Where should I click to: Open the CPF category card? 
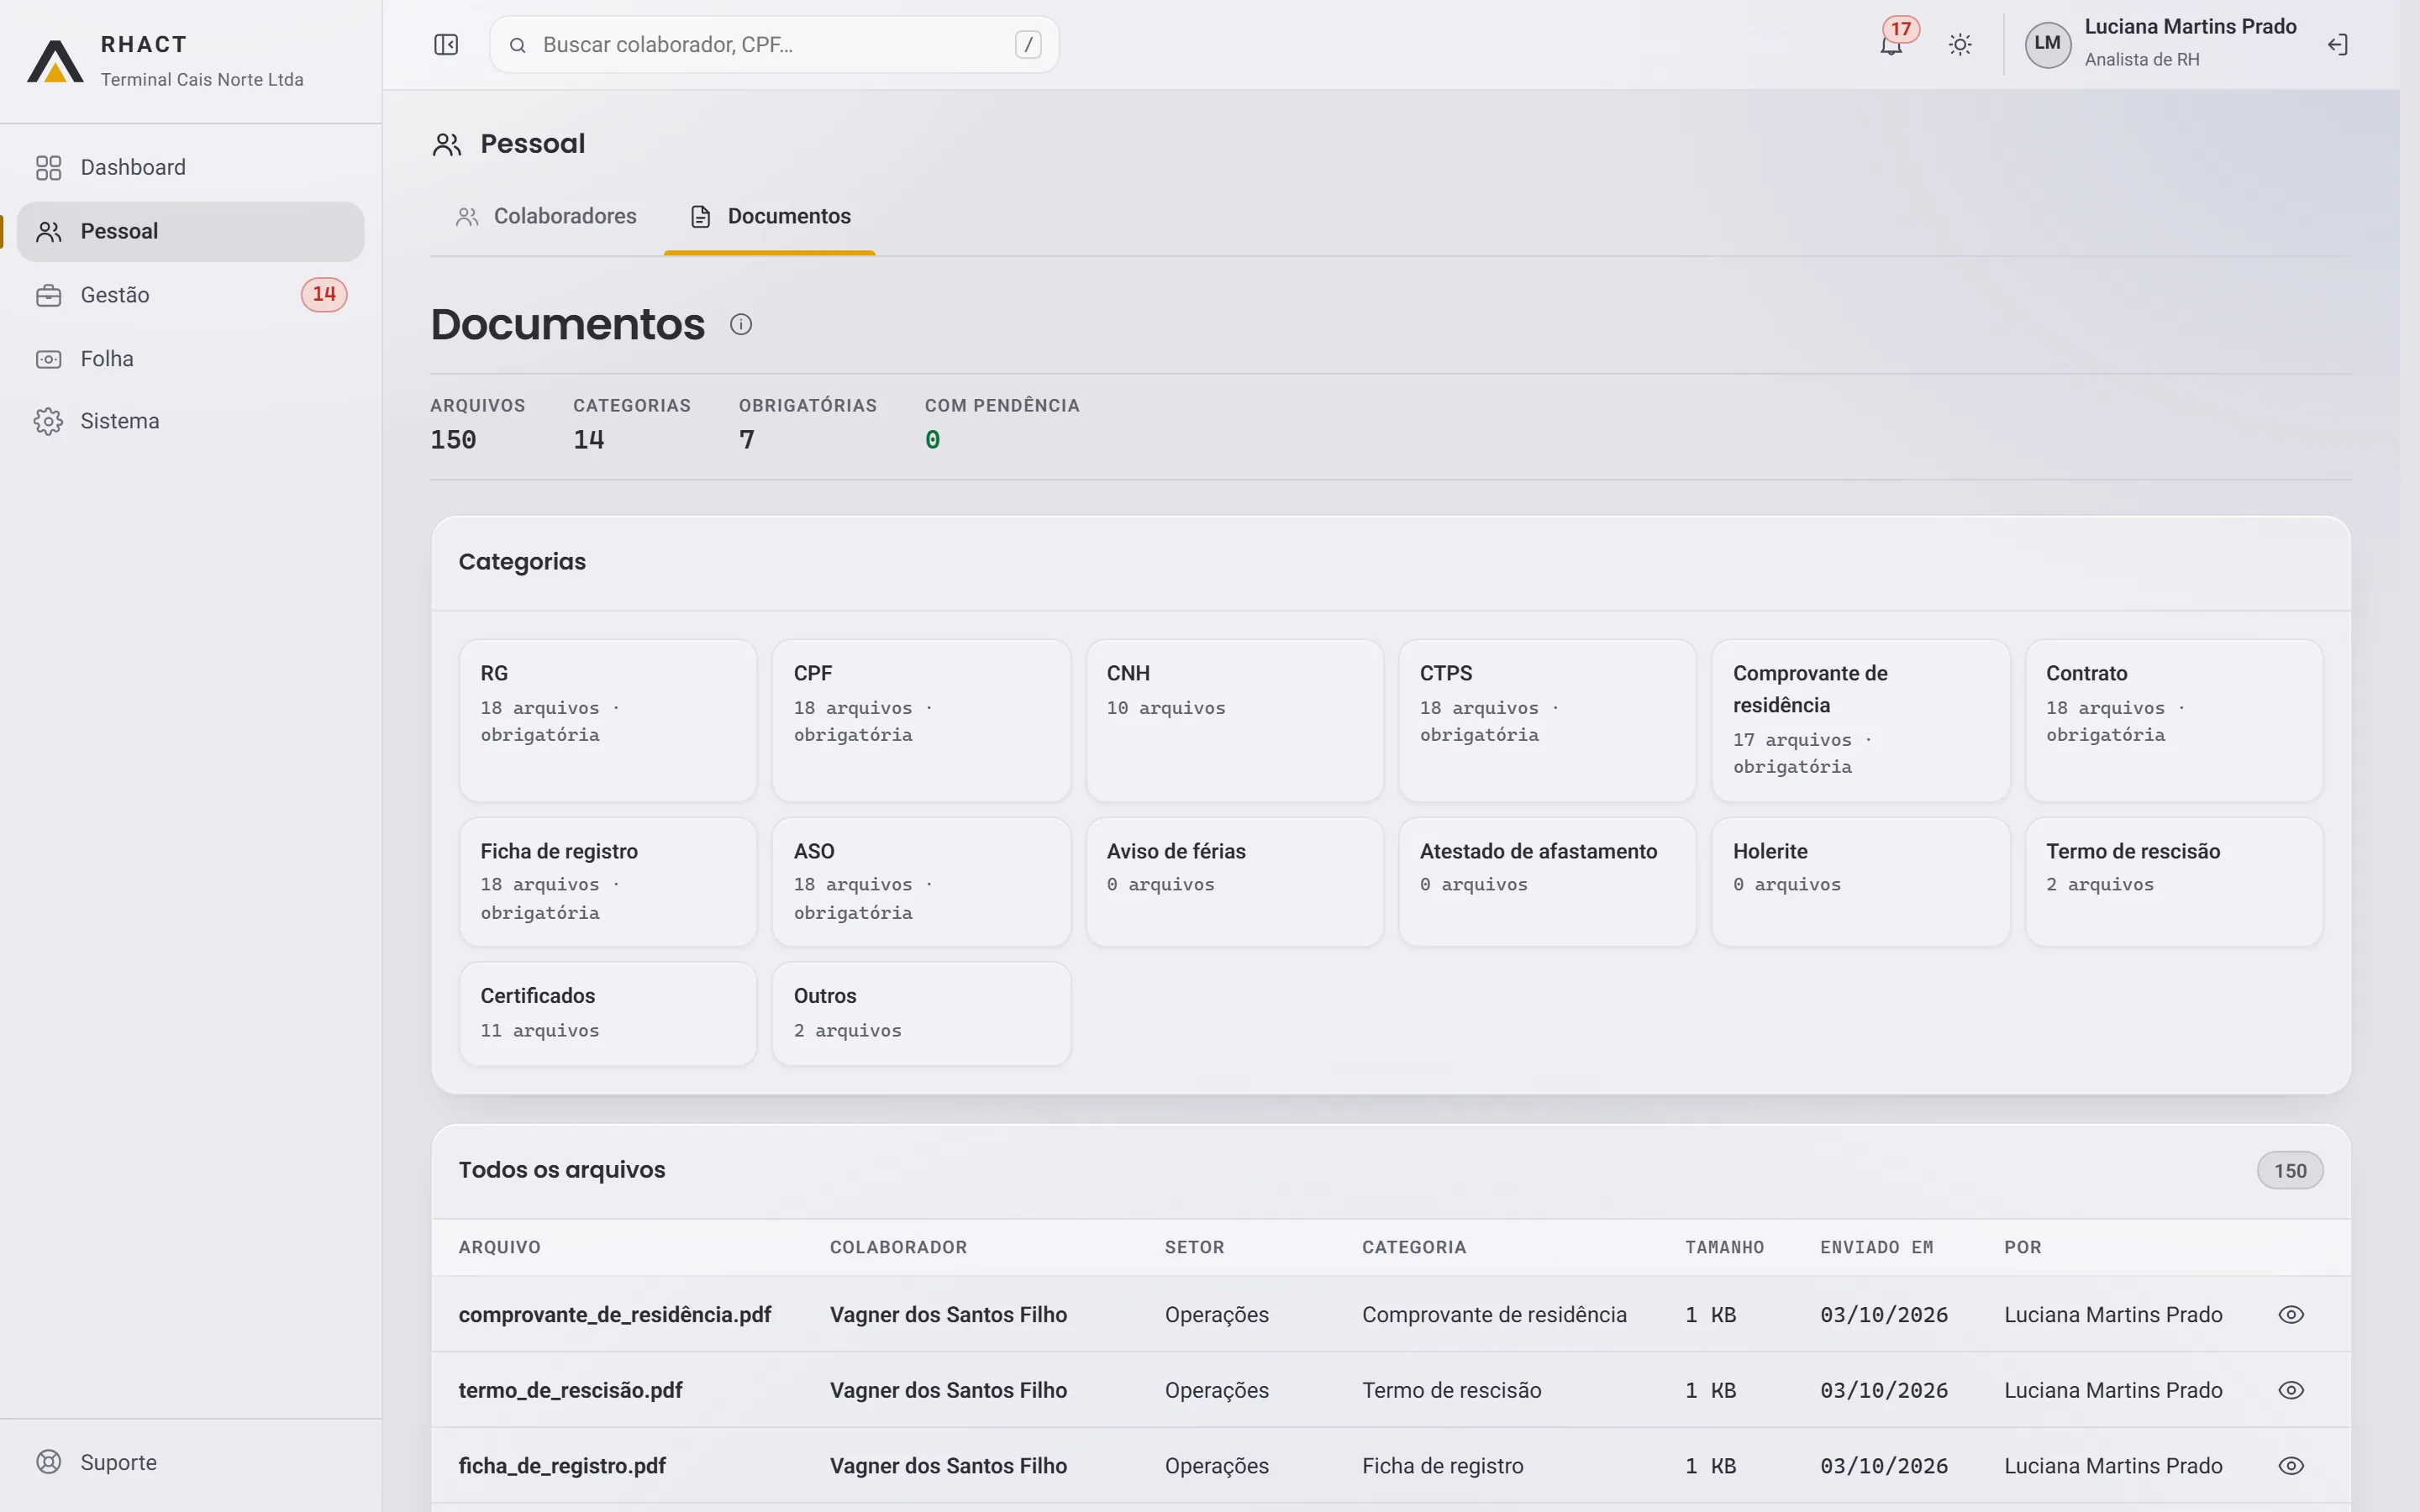point(921,720)
